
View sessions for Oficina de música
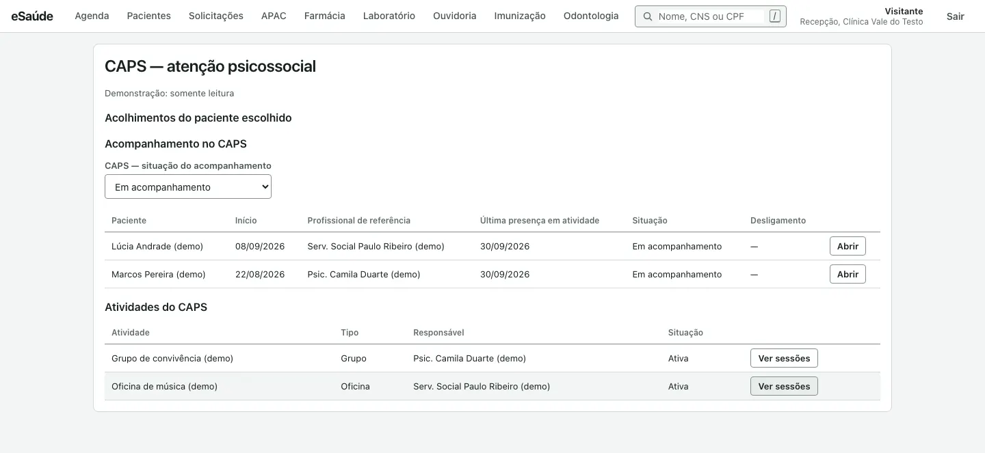pos(784,386)
